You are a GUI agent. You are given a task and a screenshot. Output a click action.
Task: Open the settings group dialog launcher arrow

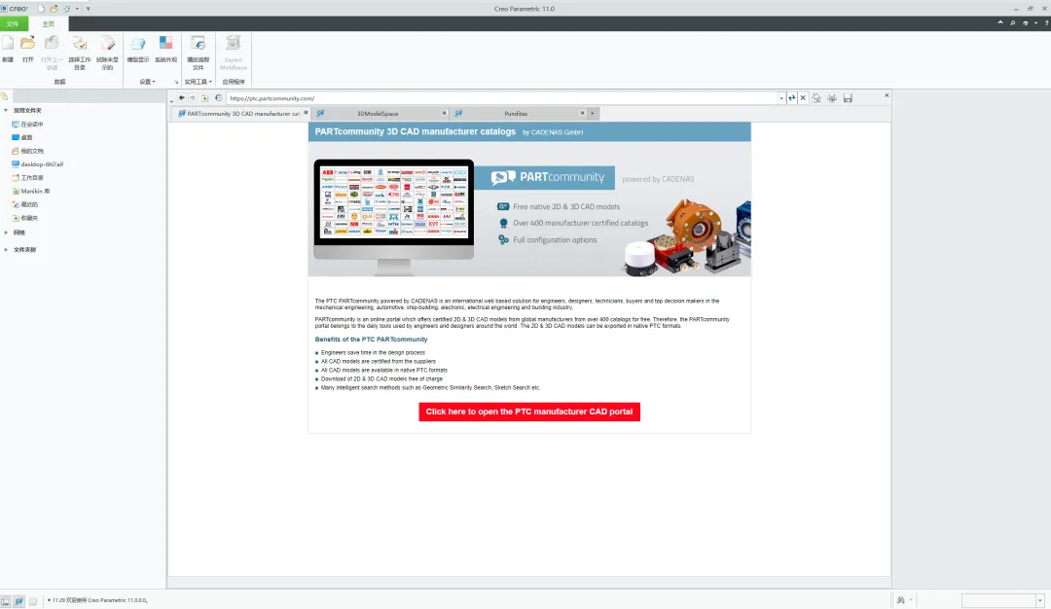[176, 82]
